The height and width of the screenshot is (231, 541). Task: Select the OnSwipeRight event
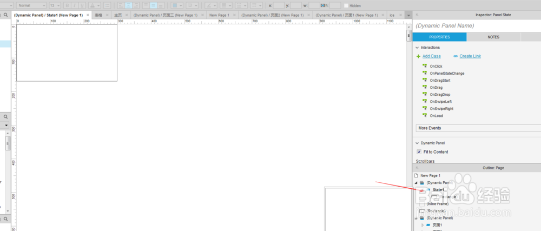441,109
